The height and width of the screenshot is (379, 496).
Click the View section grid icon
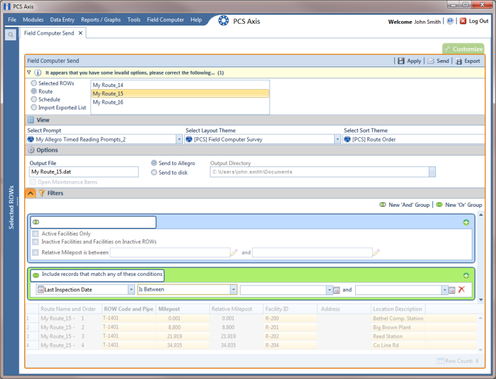(31, 120)
